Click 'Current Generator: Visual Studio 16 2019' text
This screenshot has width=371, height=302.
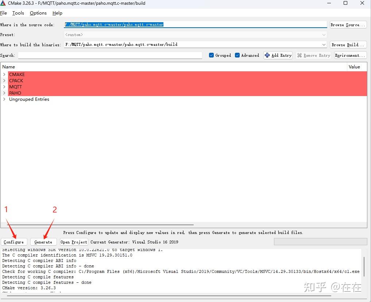tap(134, 242)
